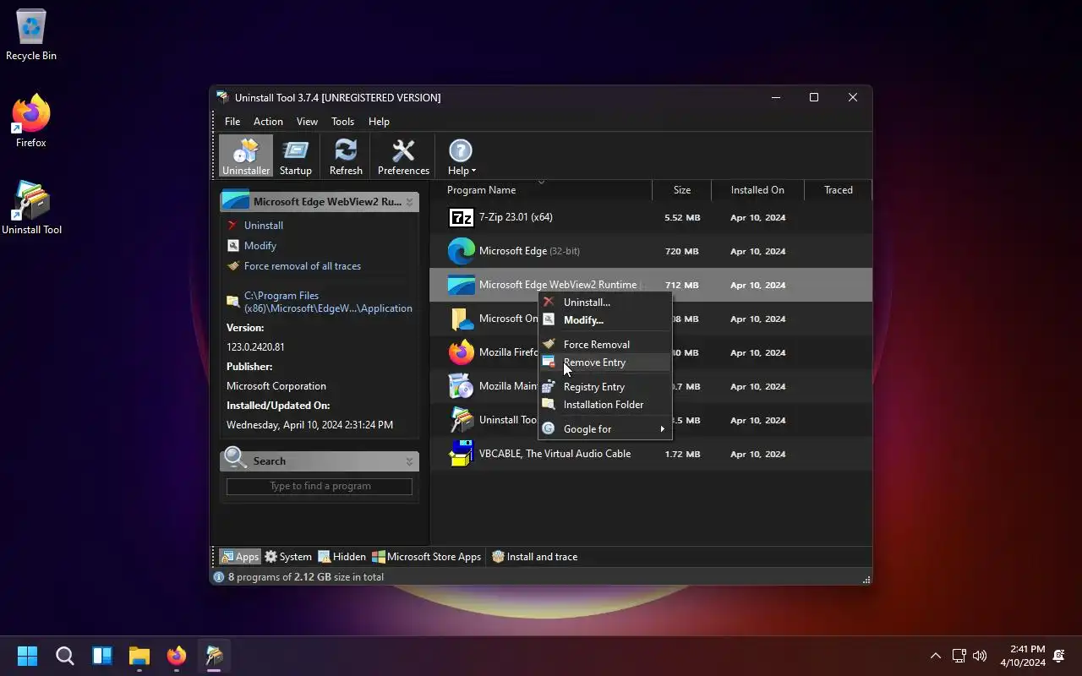This screenshot has height=676, width=1082.
Task: Open the taskbar clock showing 2:41 PM
Action: pyautogui.click(x=1023, y=656)
